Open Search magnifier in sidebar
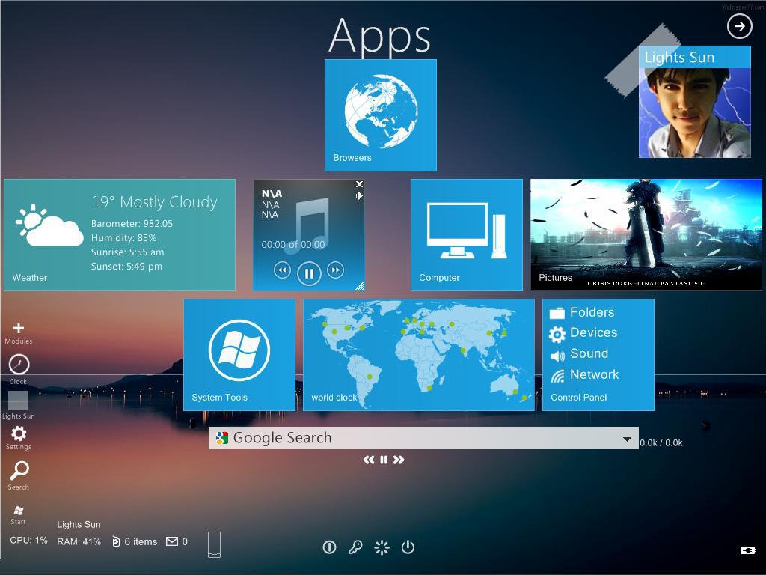This screenshot has height=575, width=766. (19, 472)
